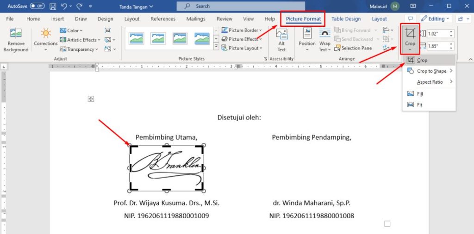Toggle the AutoSave switch
The width and height of the screenshot is (474, 234).
click(x=37, y=6)
